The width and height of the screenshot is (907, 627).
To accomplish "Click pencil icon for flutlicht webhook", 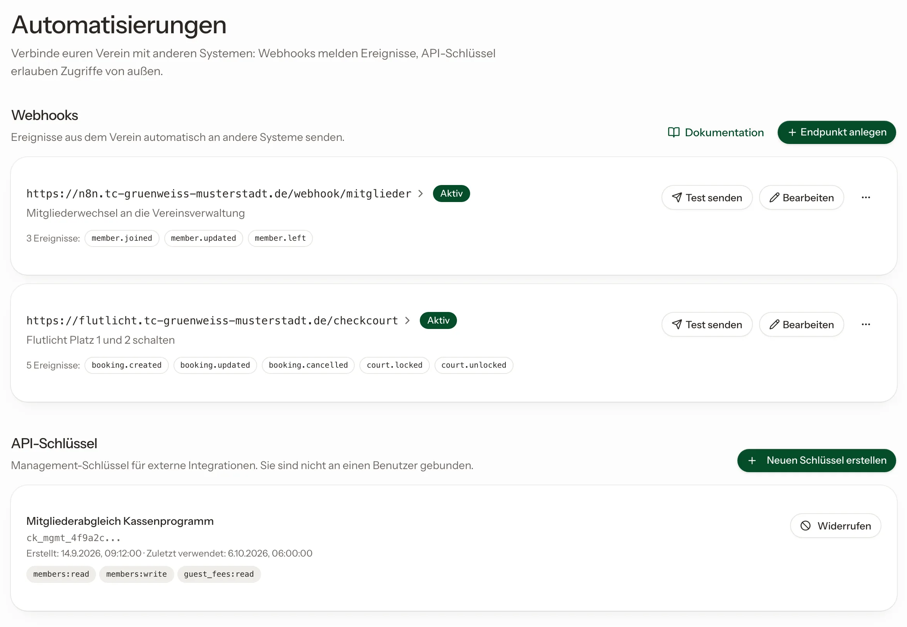I will pyautogui.click(x=774, y=324).
